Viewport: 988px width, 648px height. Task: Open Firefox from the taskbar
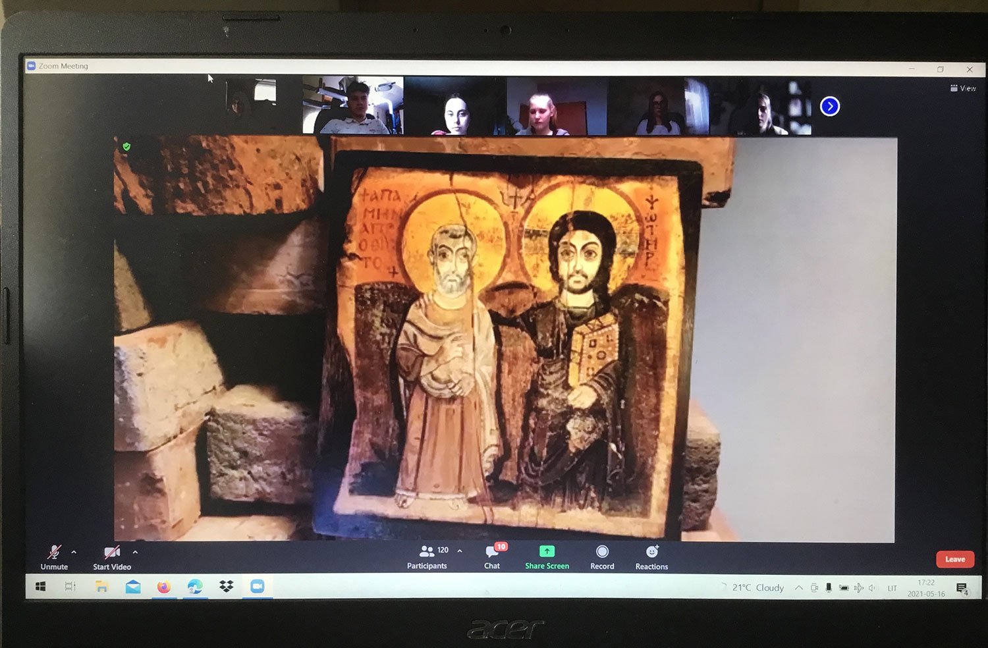point(164,586)
